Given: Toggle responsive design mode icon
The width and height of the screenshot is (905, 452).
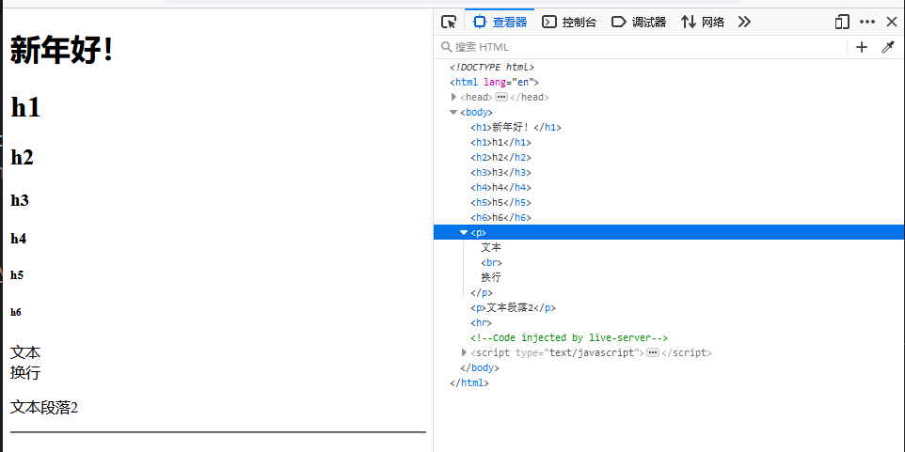Looking at the screenshot, I should click(842, 23).
